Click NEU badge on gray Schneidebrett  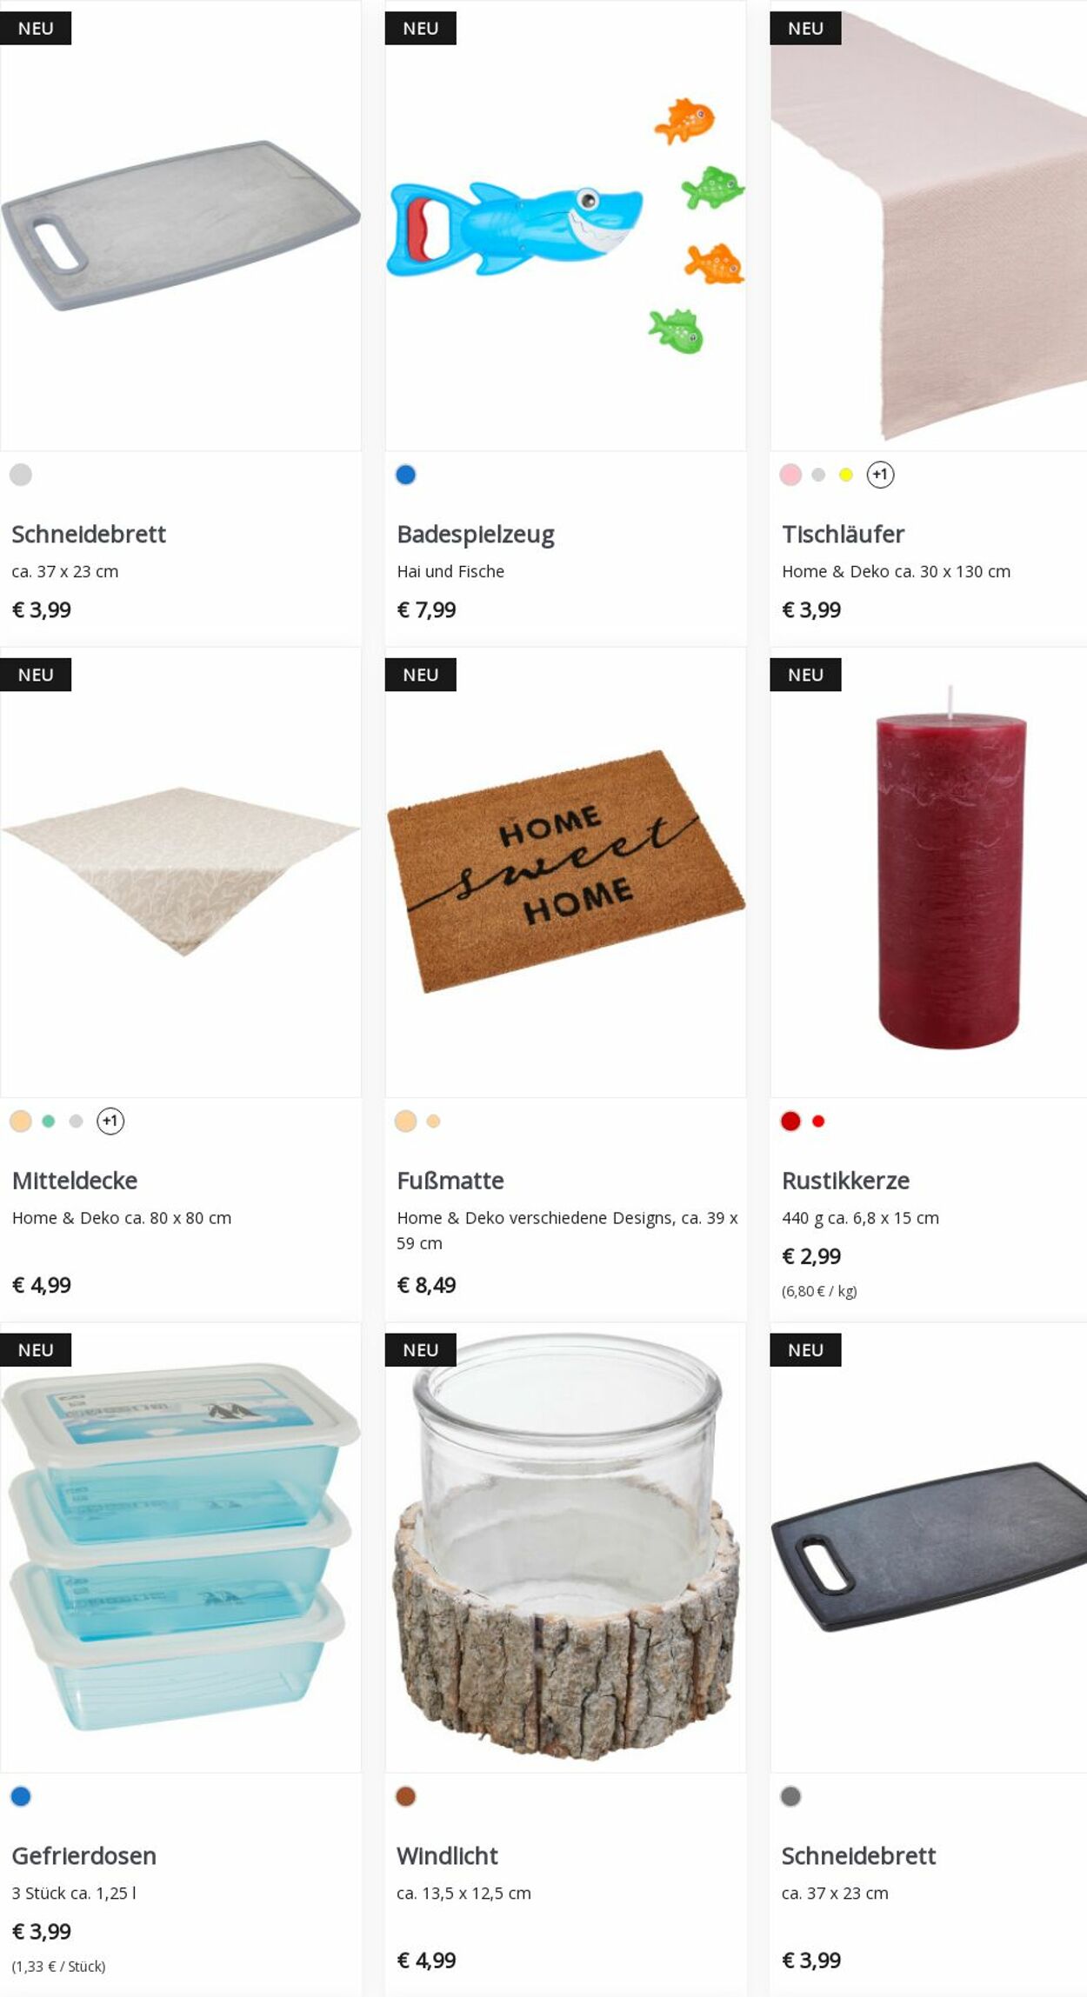coord(36,28)
